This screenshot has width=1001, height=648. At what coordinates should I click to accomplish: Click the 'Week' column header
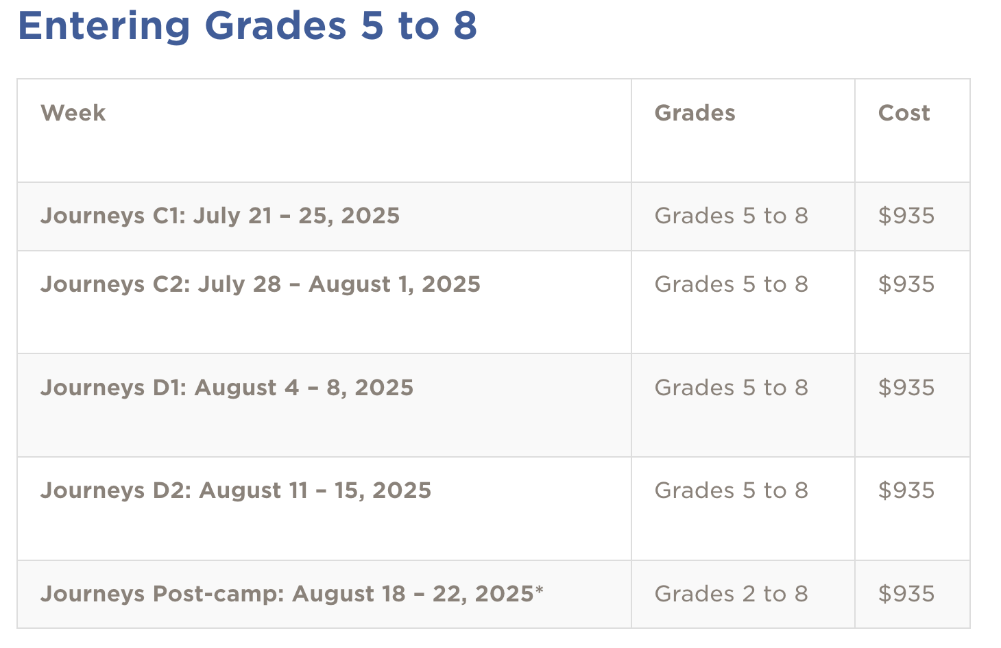click(73, 113)
